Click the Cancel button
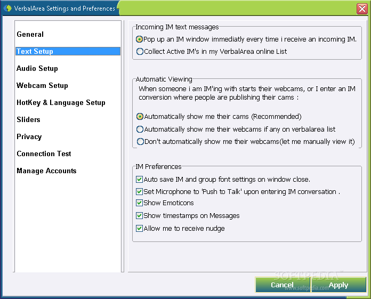Screen dimensions: 371x299 (x=283, y=285)
